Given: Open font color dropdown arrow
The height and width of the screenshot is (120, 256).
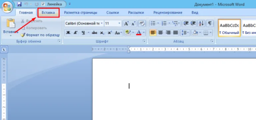Looking at the screenshot, I should click(144, 33).
